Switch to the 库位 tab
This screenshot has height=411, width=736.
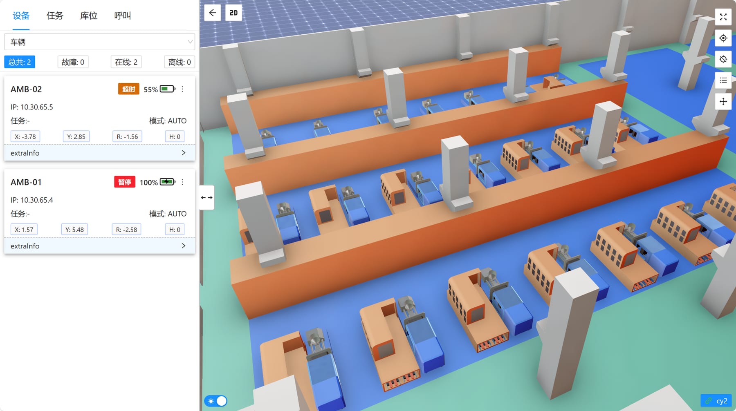(x=89, y=16)
